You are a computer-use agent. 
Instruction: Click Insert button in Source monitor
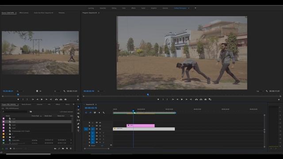[x=56, y=99]
